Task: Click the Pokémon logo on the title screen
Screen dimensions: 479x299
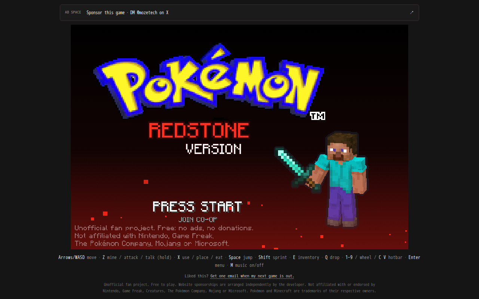Action: coord(209,80)
